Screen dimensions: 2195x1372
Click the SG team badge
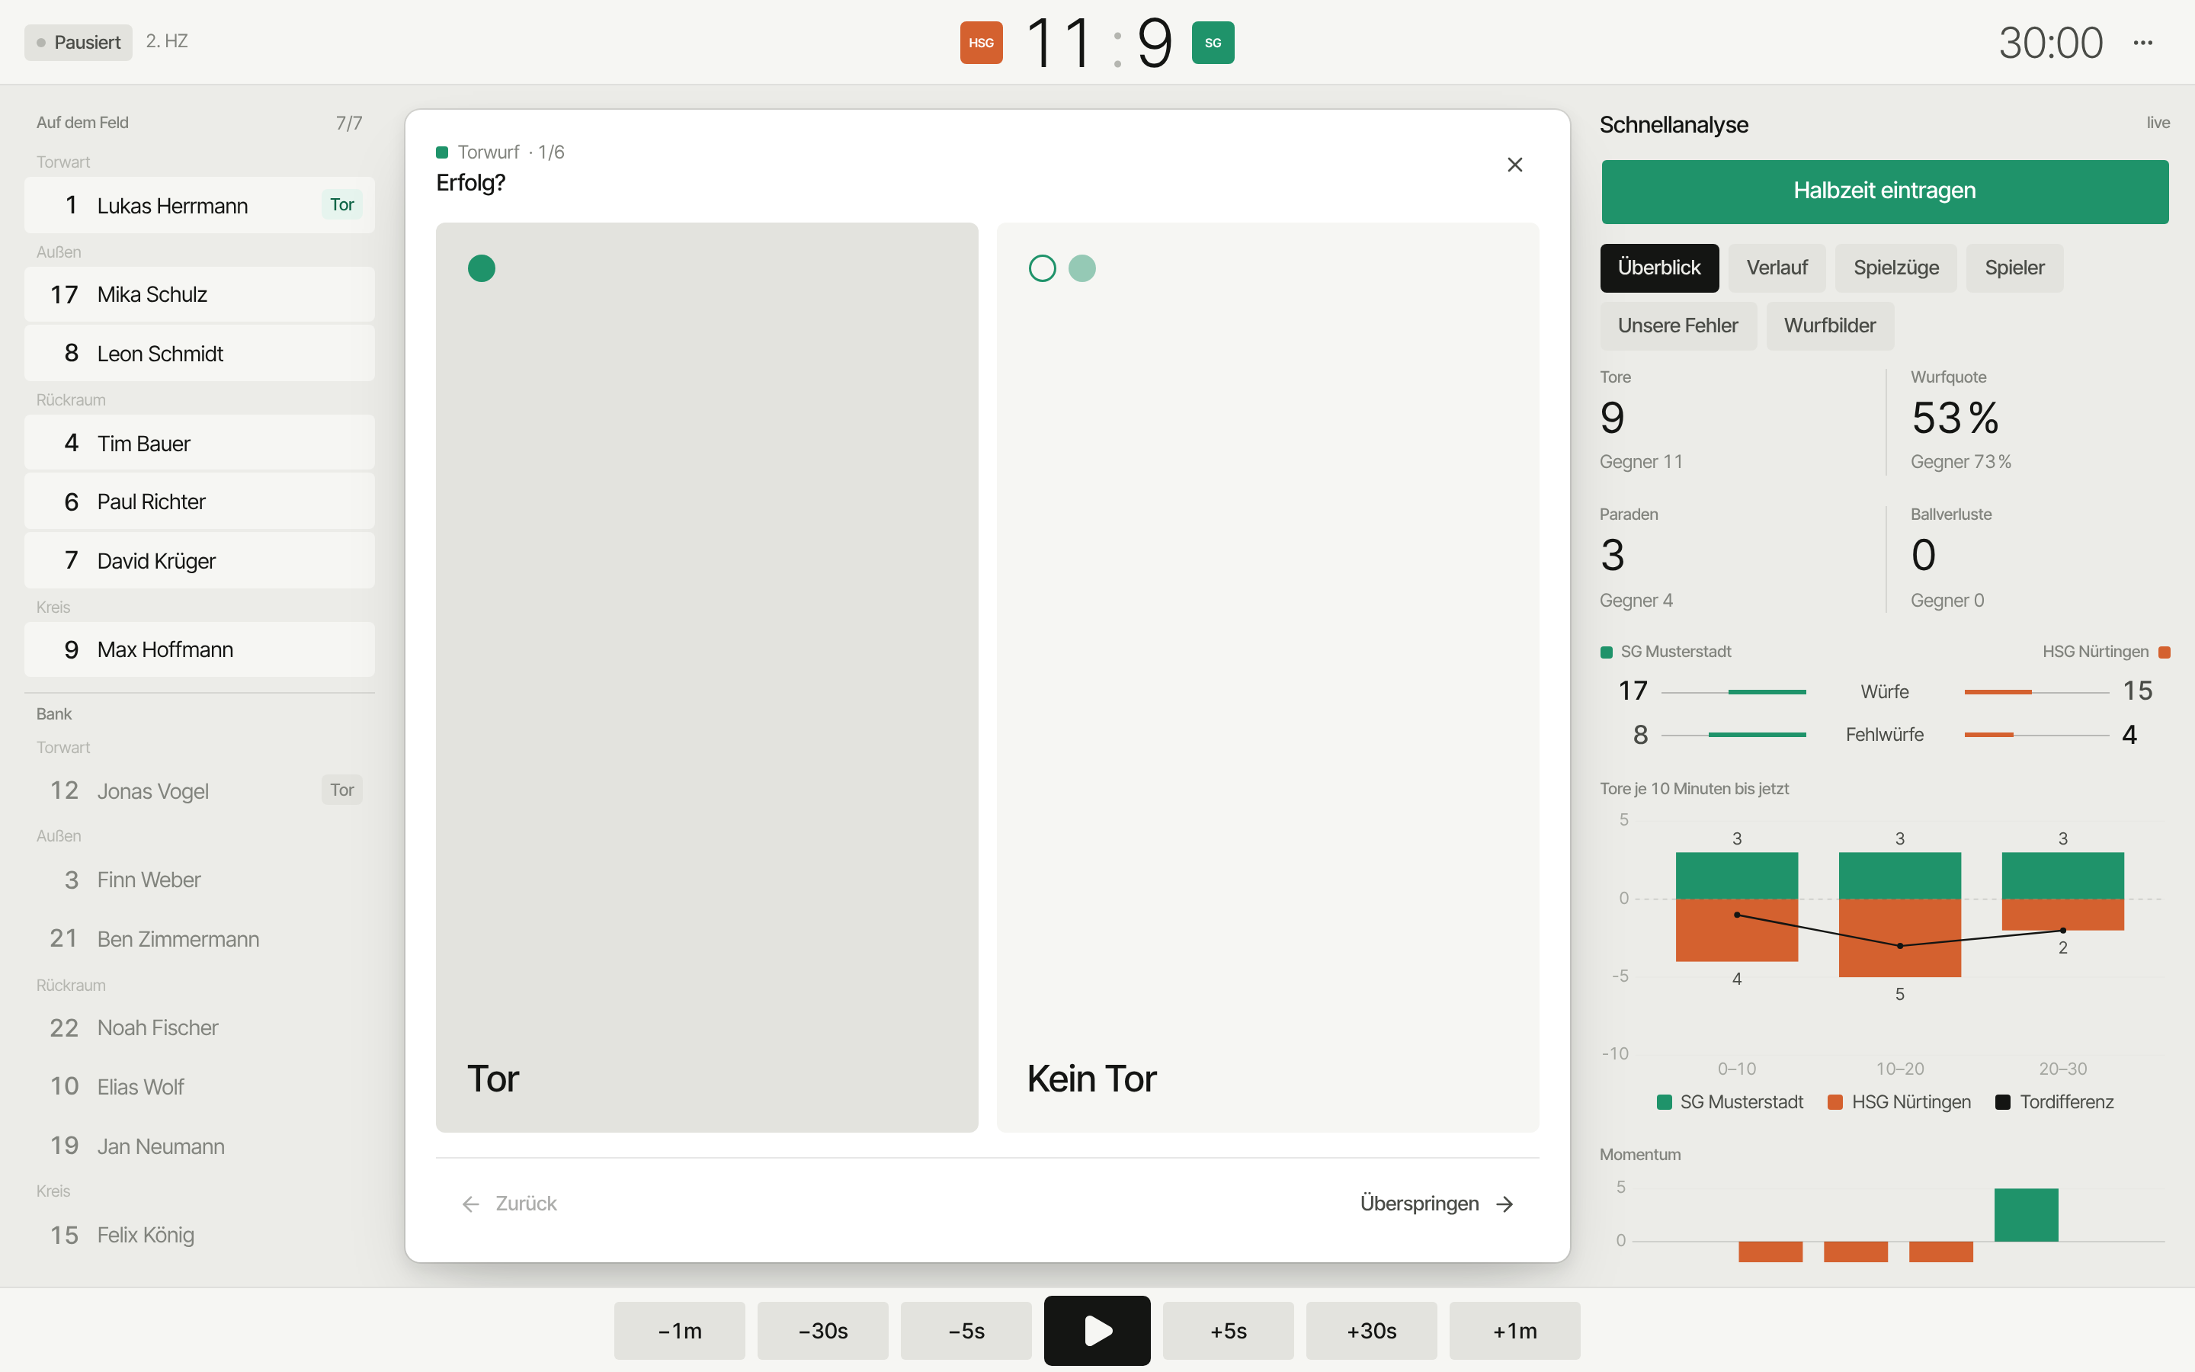coord(1213,43)
